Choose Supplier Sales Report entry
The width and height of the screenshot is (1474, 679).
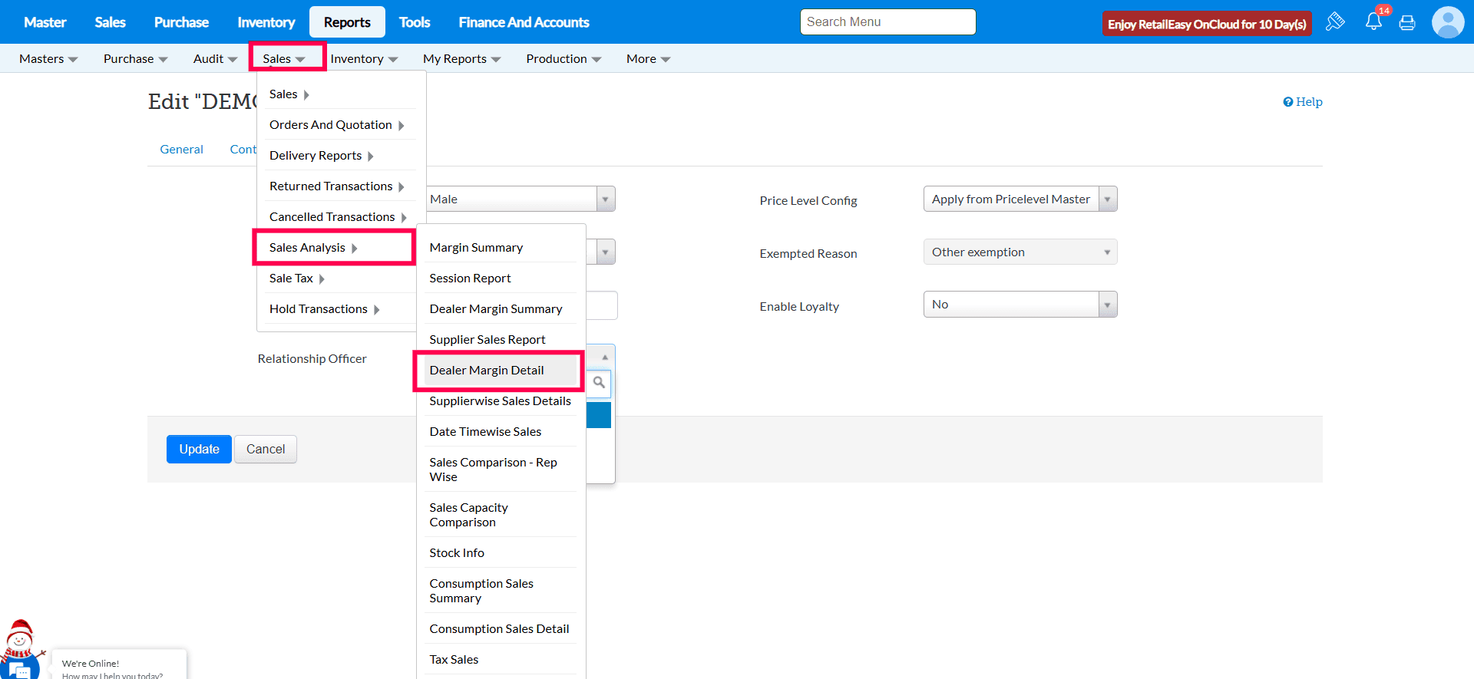coord(487,340)
